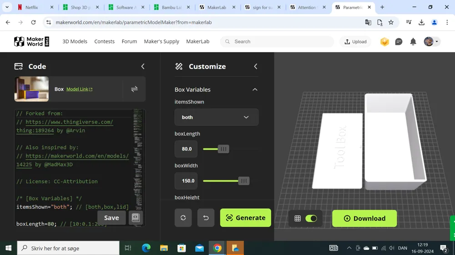Click the boxWidth value field 150.0
Viewport: 455px width, 255px height.
[x=186, y=181]
